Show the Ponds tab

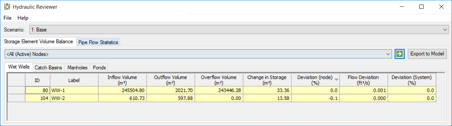coord(99,68)
